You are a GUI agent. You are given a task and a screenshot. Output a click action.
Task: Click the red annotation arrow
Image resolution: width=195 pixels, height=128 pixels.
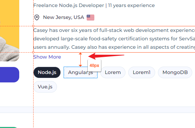pyautogui.click(x=106, y=56)
